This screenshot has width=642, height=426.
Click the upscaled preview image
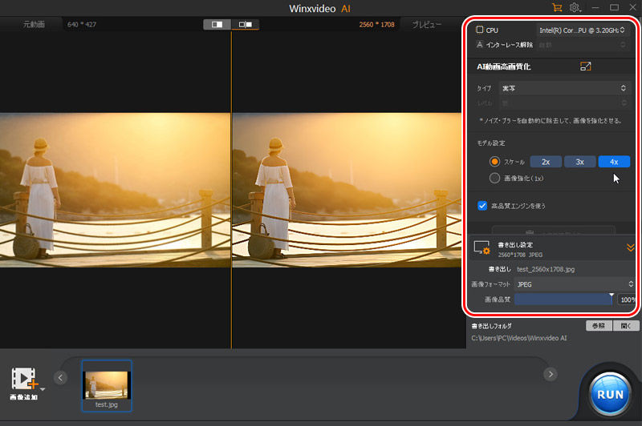click(x=347, y=190)
